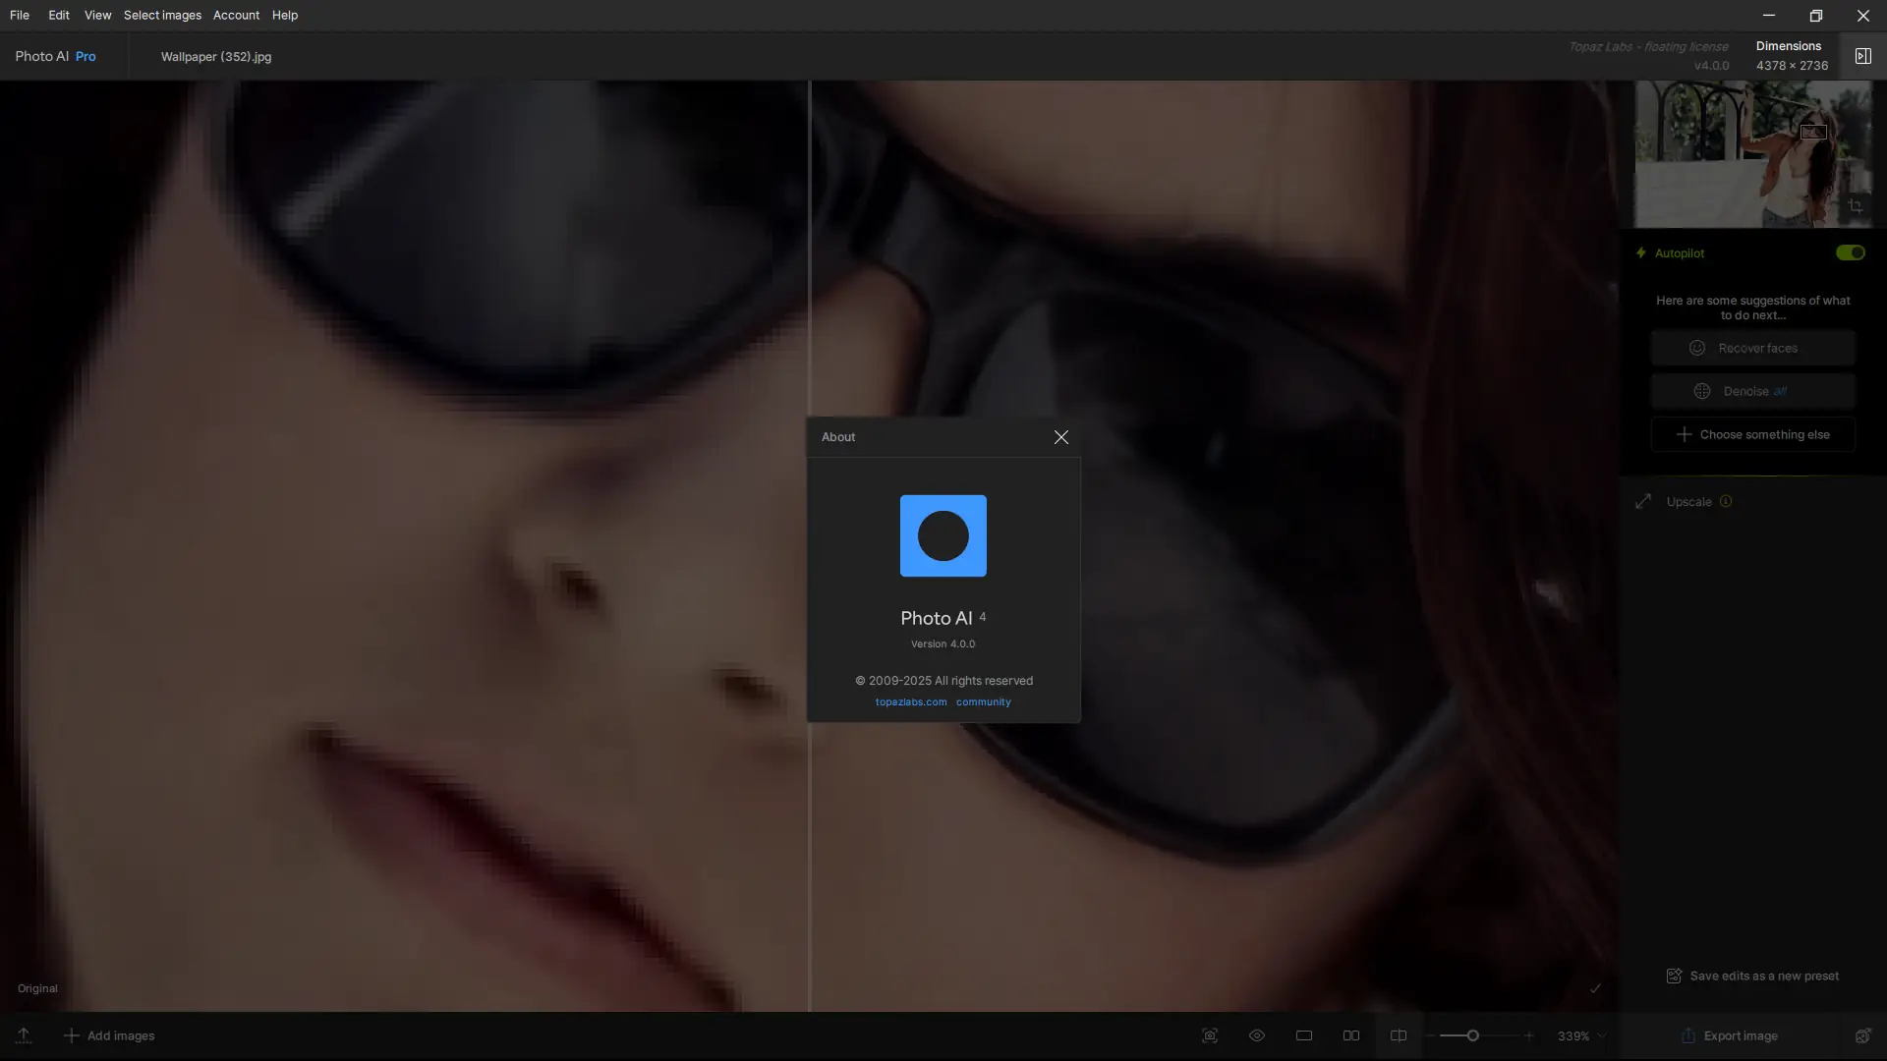Toggle original preview eye icon
The width and height of the screenshot is (1887, 1061).
pyautogui.click(x=1257, y=1035)
